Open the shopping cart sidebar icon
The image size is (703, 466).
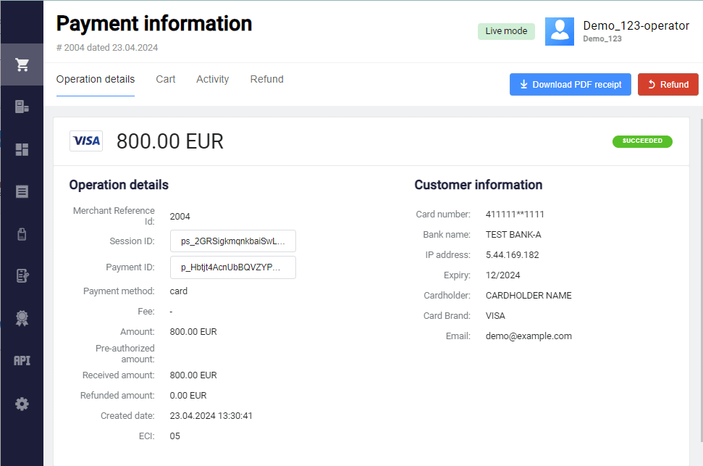22,65
